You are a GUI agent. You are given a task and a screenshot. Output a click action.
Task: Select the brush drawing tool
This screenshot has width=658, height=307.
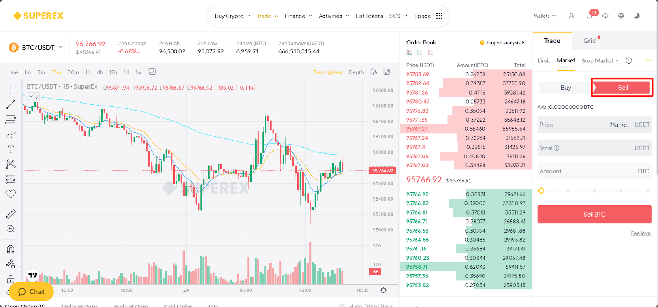(11, 135)
